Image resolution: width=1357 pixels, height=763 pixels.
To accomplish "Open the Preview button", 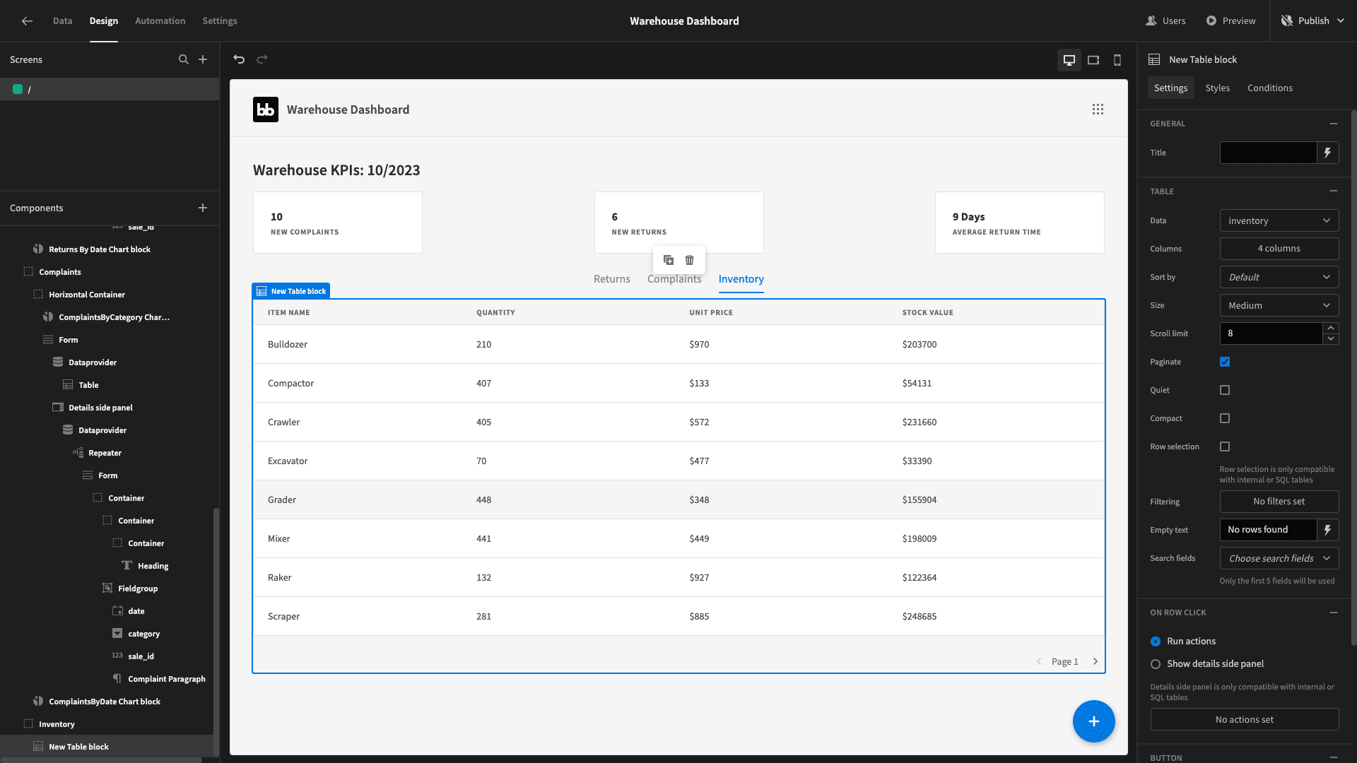I will pyautogui.click(x=1230, y=21).
